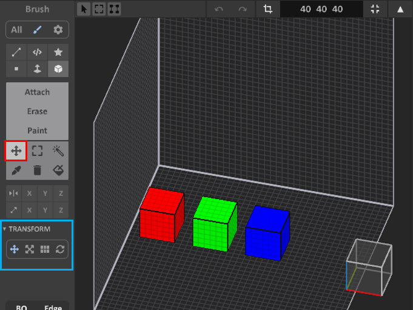413x310 pixels.
Task: Toggle Y in the diagonal arrow row
Action: coord(45,210)
